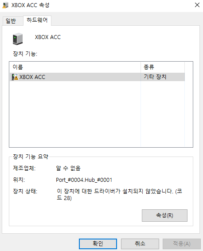This screenshot has width=203, height=251.
Task: Click the 알 수 없음 manufacturer value
Action: coord(68,168)
